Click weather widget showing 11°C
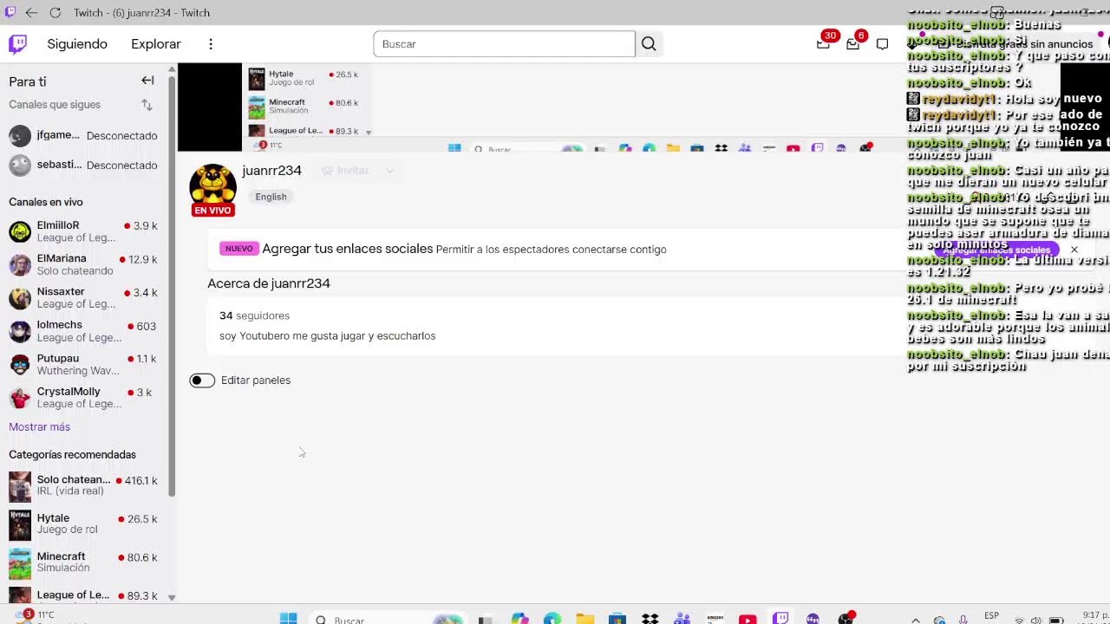Image resolution: width=1110 pixels, height=624 pixels. [x=35, y=615]
